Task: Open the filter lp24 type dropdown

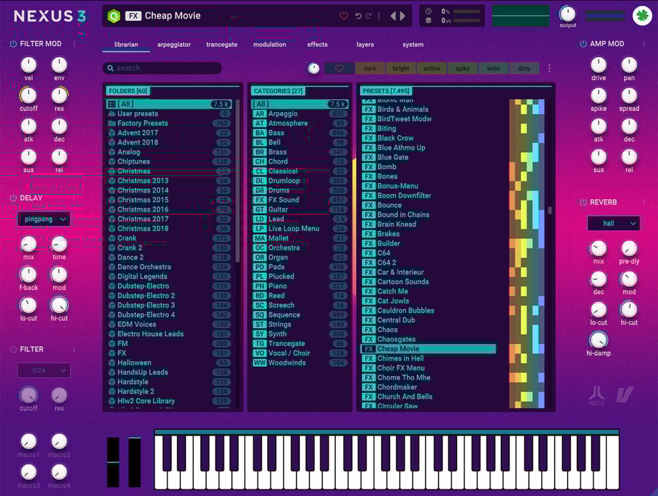Action: point(44,370)
